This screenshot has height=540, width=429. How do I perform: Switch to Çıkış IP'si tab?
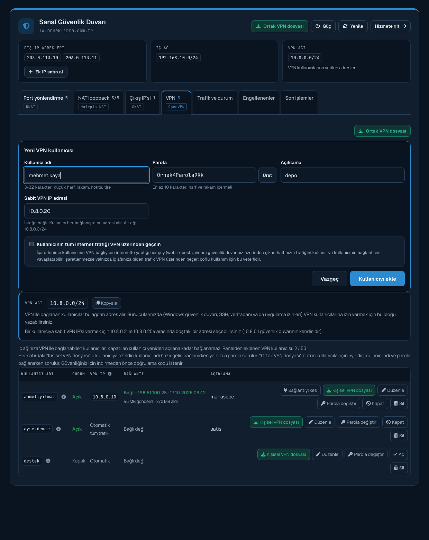[143, 102]
